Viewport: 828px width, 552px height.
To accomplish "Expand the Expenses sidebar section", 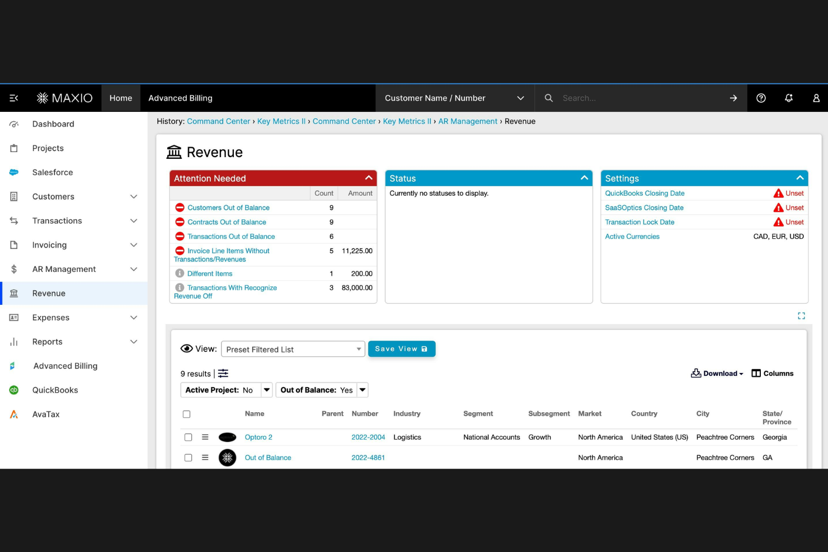I will pos(134,318).
